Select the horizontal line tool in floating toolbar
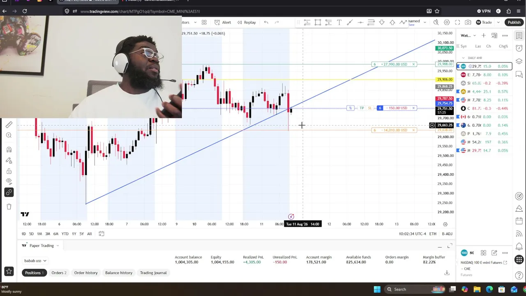Image resolution: width=526 pixels, height=296 pixels. tap(360, 22)
